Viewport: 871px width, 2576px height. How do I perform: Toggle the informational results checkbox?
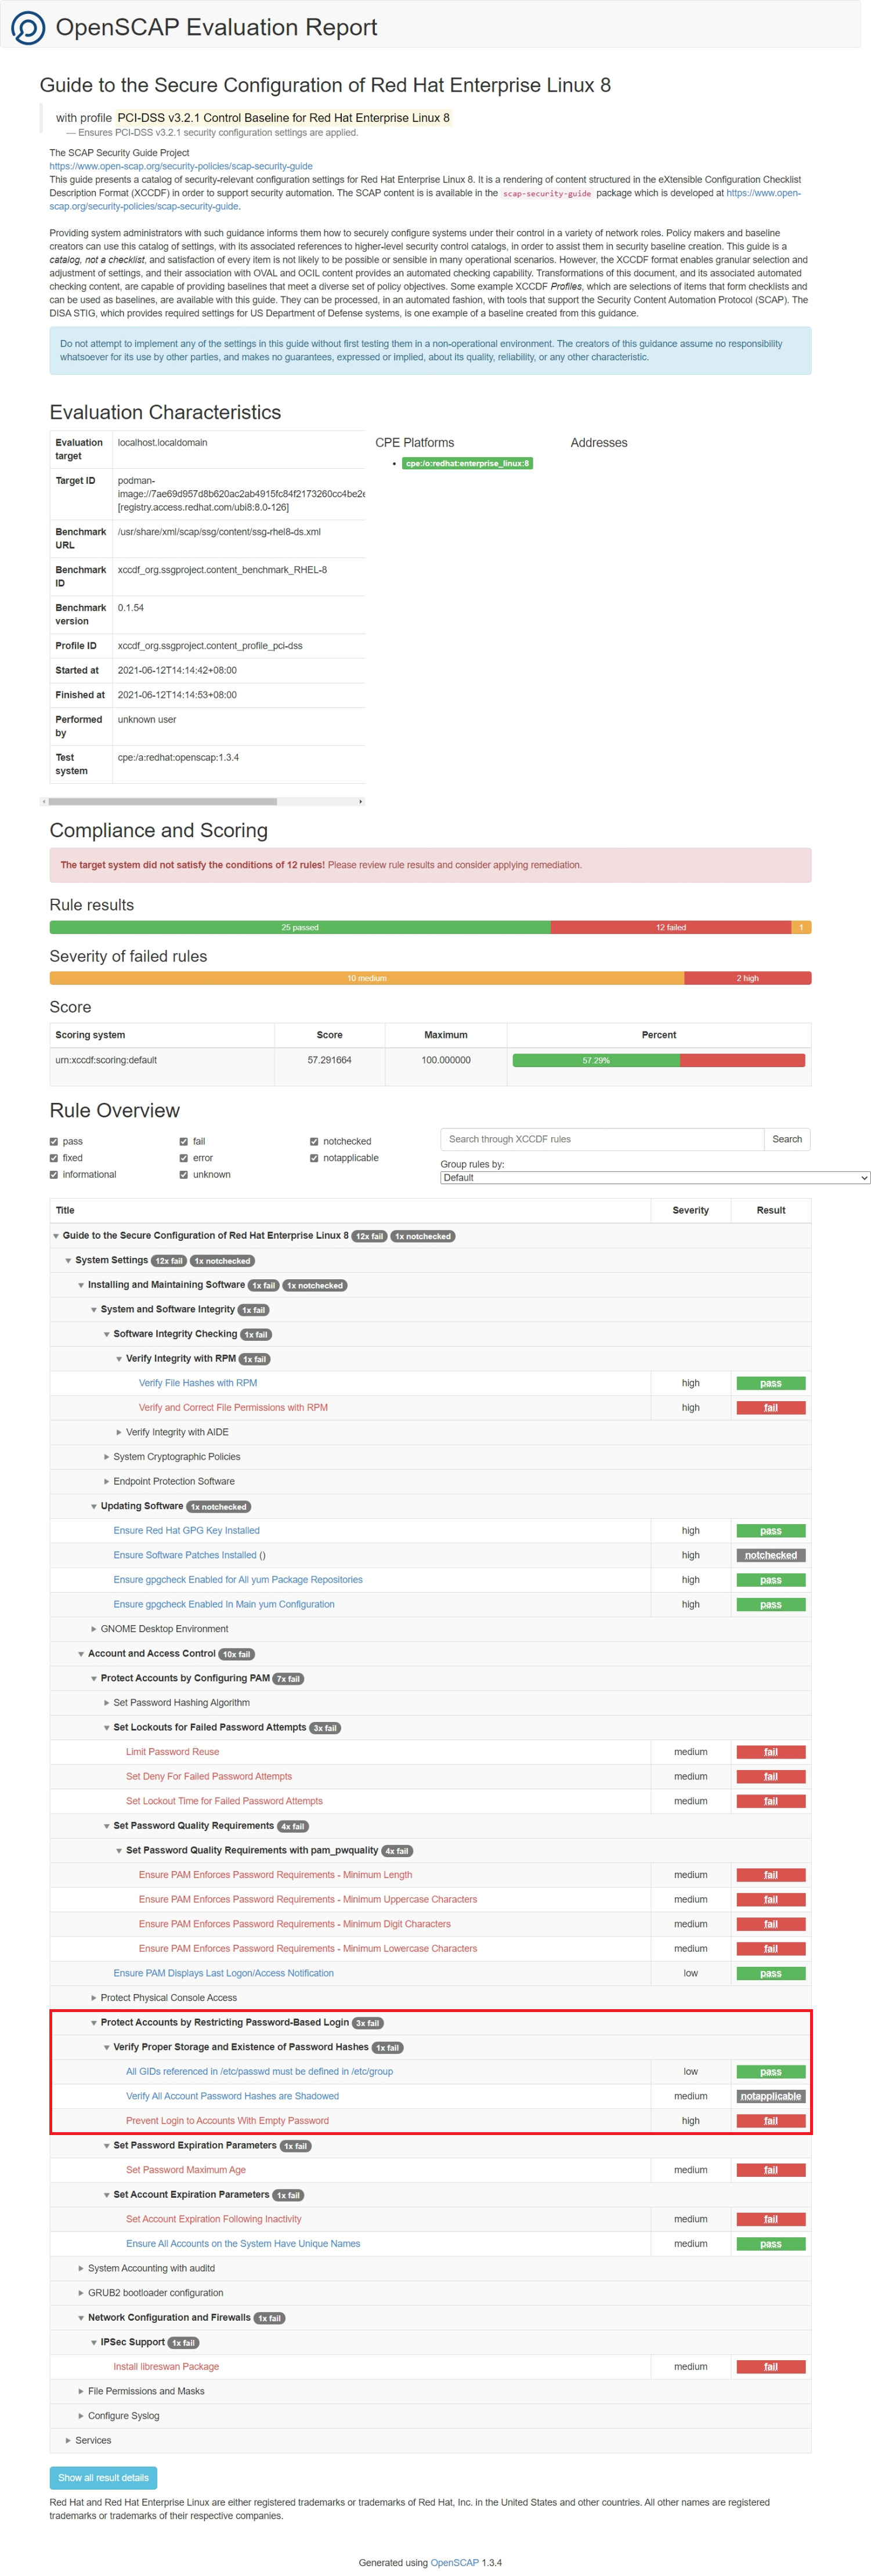pyautogui.click(x=54, y=1175)
